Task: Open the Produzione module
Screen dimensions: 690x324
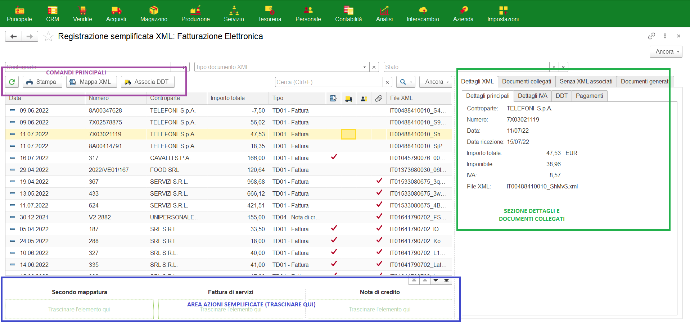Action: coord(195,14)
